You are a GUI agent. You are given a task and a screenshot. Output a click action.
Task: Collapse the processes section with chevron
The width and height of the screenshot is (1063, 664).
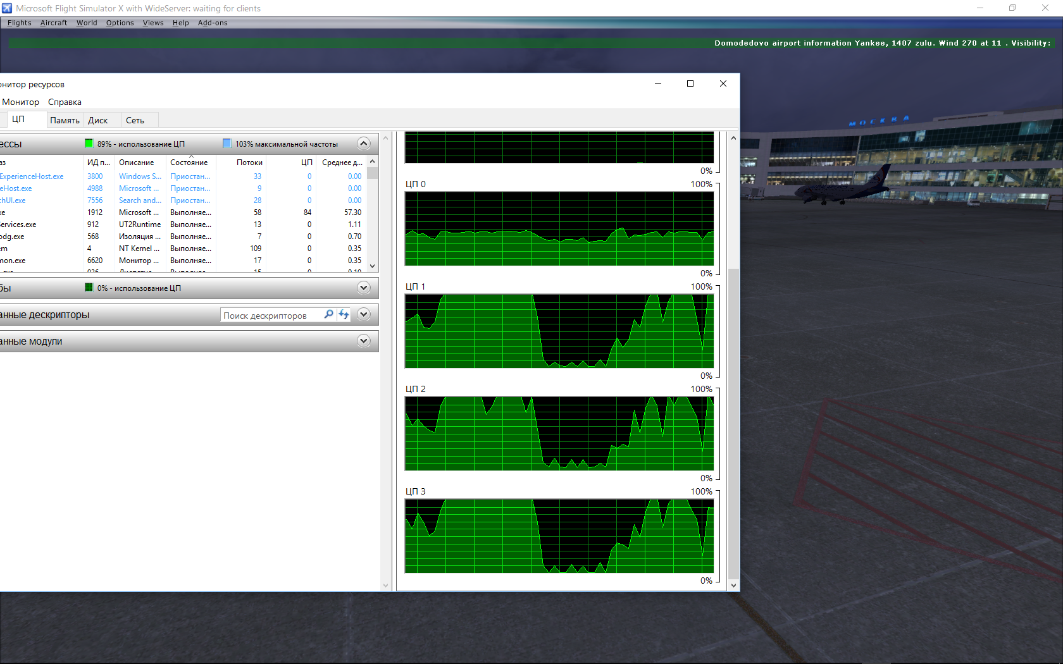(x=364, y=144)
